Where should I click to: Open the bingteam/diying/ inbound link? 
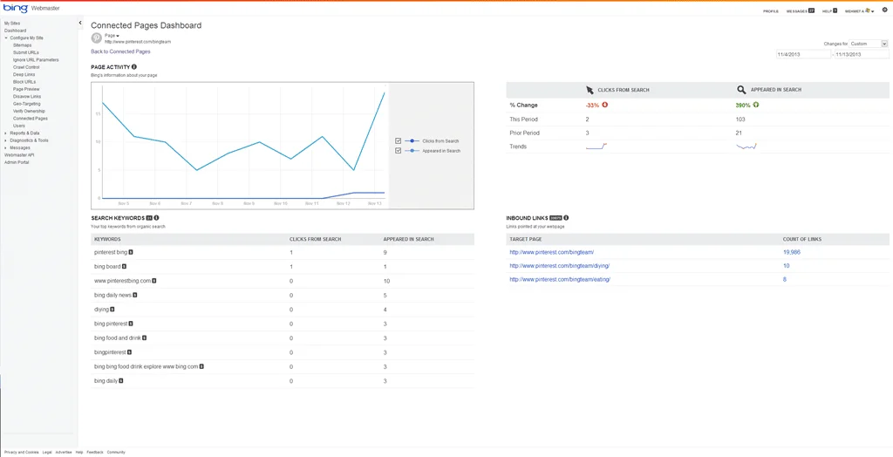coord(559,266)
